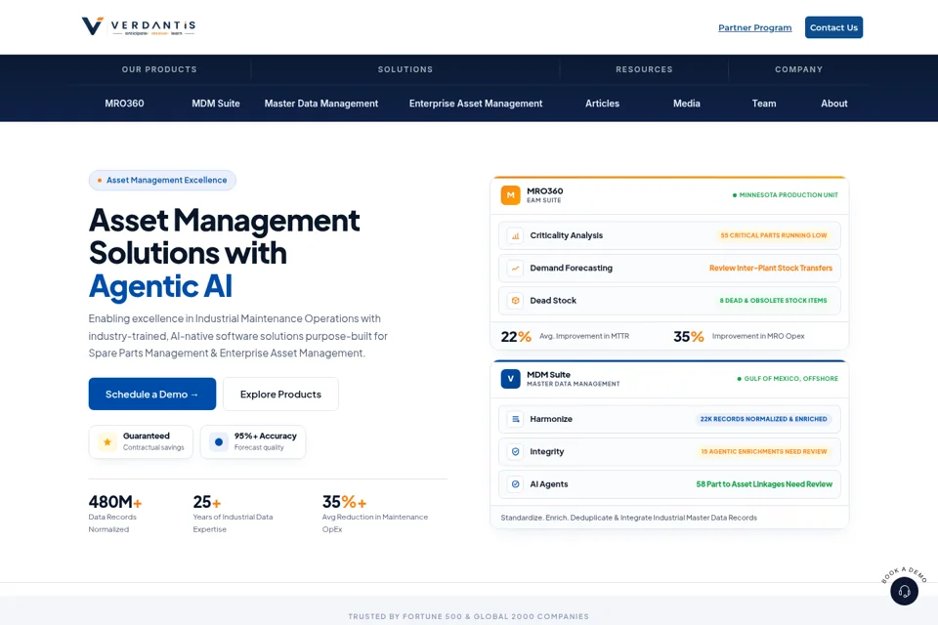Screen dimensions: 938x625
Task: Click the Agentic AI headline text
Action: tap(160, 286)
